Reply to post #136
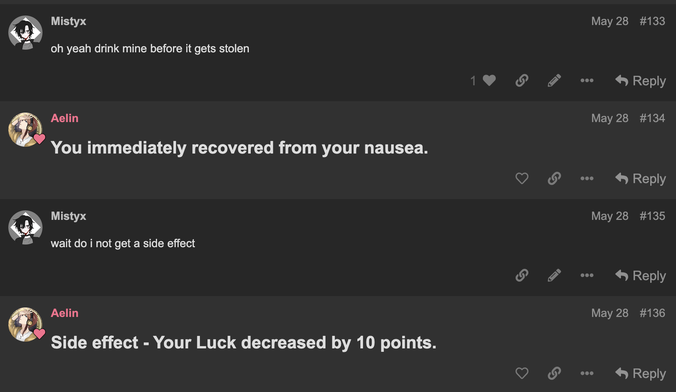Viewport: 676px width, 392px height. click(x=640, y=373)
